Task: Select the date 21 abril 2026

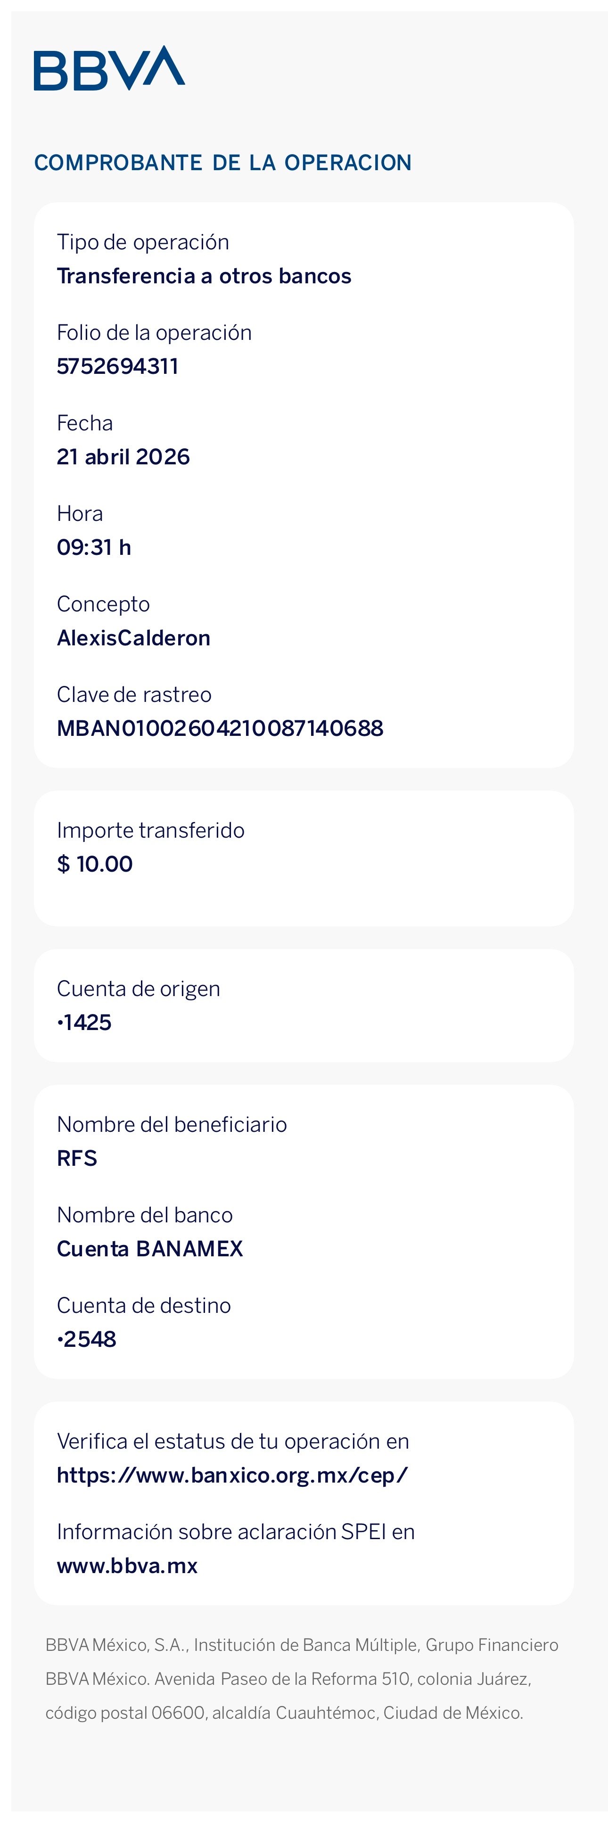Action: point(123,457)
